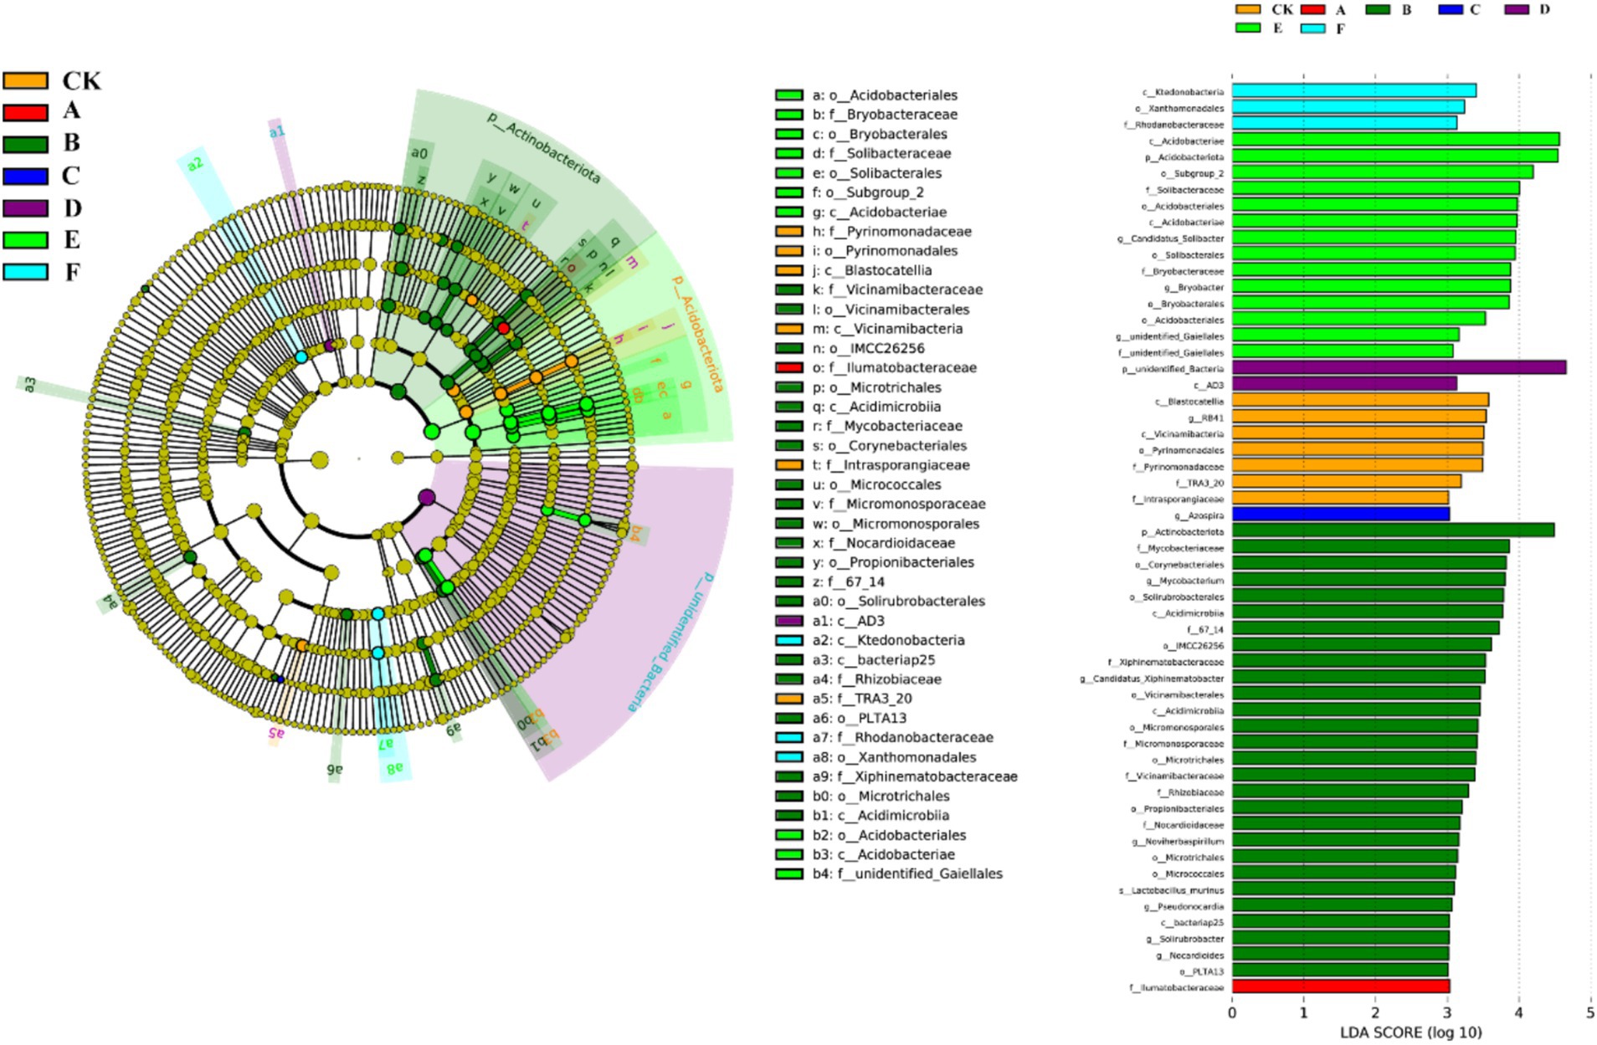Image resolution: width=1597 pixels, height=1045 pixels.
Task: Click the orange swatch beside 'j: c__Blastocatellia'
Action: tap(788, 270)
